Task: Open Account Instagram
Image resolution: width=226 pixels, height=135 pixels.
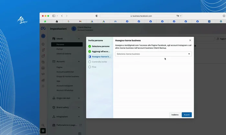Action: tap(65, 86)
